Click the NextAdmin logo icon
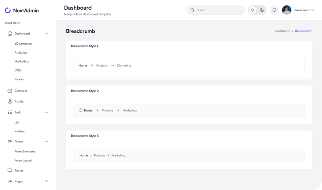 [x=8, y=10]
